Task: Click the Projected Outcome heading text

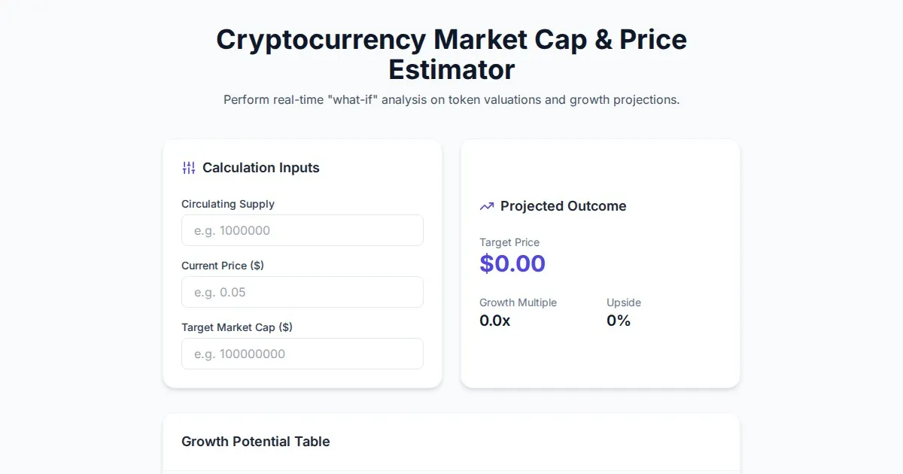Action: (x=563, y=206)
